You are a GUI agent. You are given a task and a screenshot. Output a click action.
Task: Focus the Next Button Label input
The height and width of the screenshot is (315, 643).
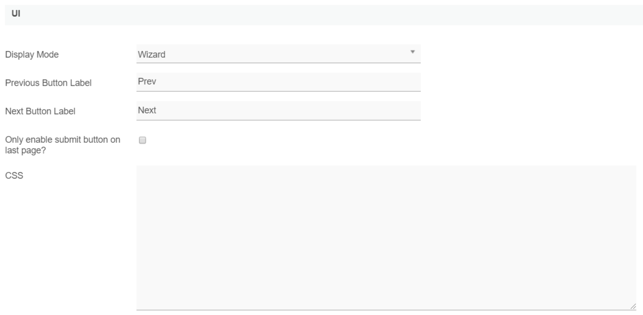click(278, 110)
